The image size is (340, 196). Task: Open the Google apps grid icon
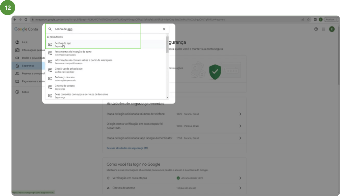(x=323, y=29)
